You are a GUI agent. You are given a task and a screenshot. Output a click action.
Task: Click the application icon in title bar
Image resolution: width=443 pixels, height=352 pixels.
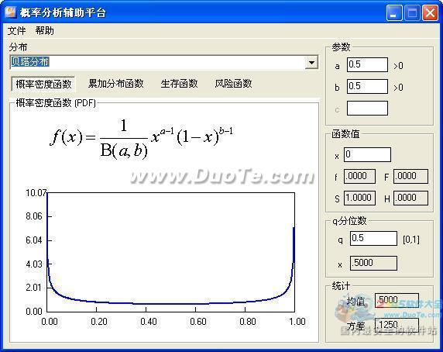point(10,12)
